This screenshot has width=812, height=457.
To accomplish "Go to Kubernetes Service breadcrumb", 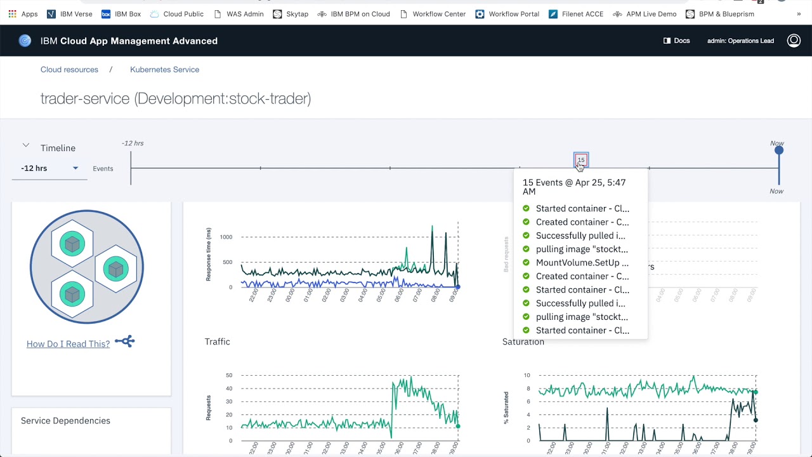I will pyautogui.click(x=164, y=70).
